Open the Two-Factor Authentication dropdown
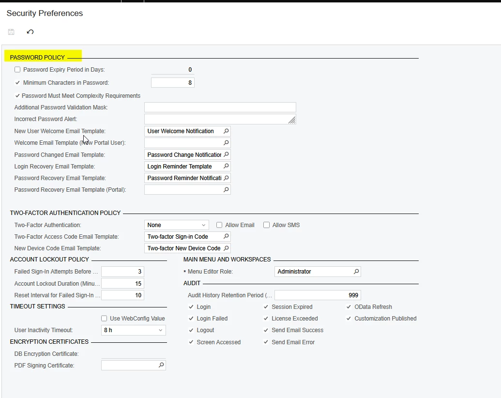Image resolution: width=501 pixels, height=398 pixels. coord(176,225)
